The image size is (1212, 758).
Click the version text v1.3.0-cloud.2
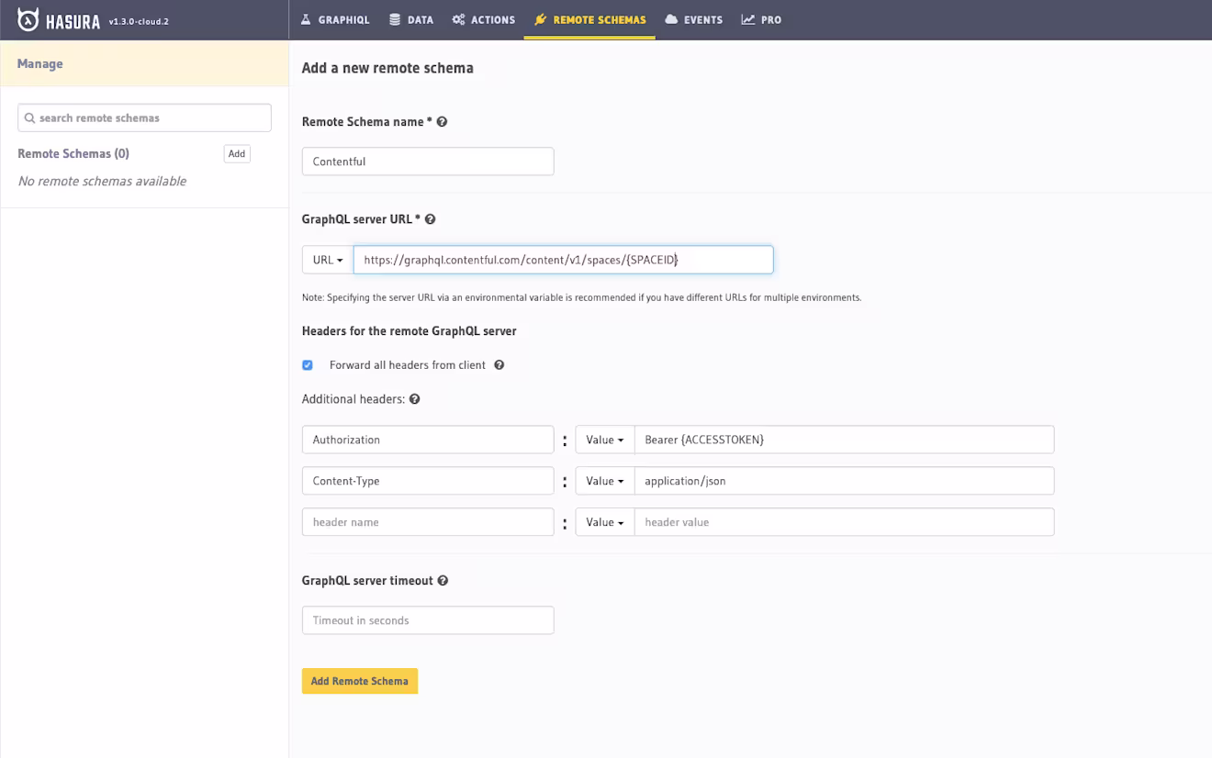click(139, 21)
